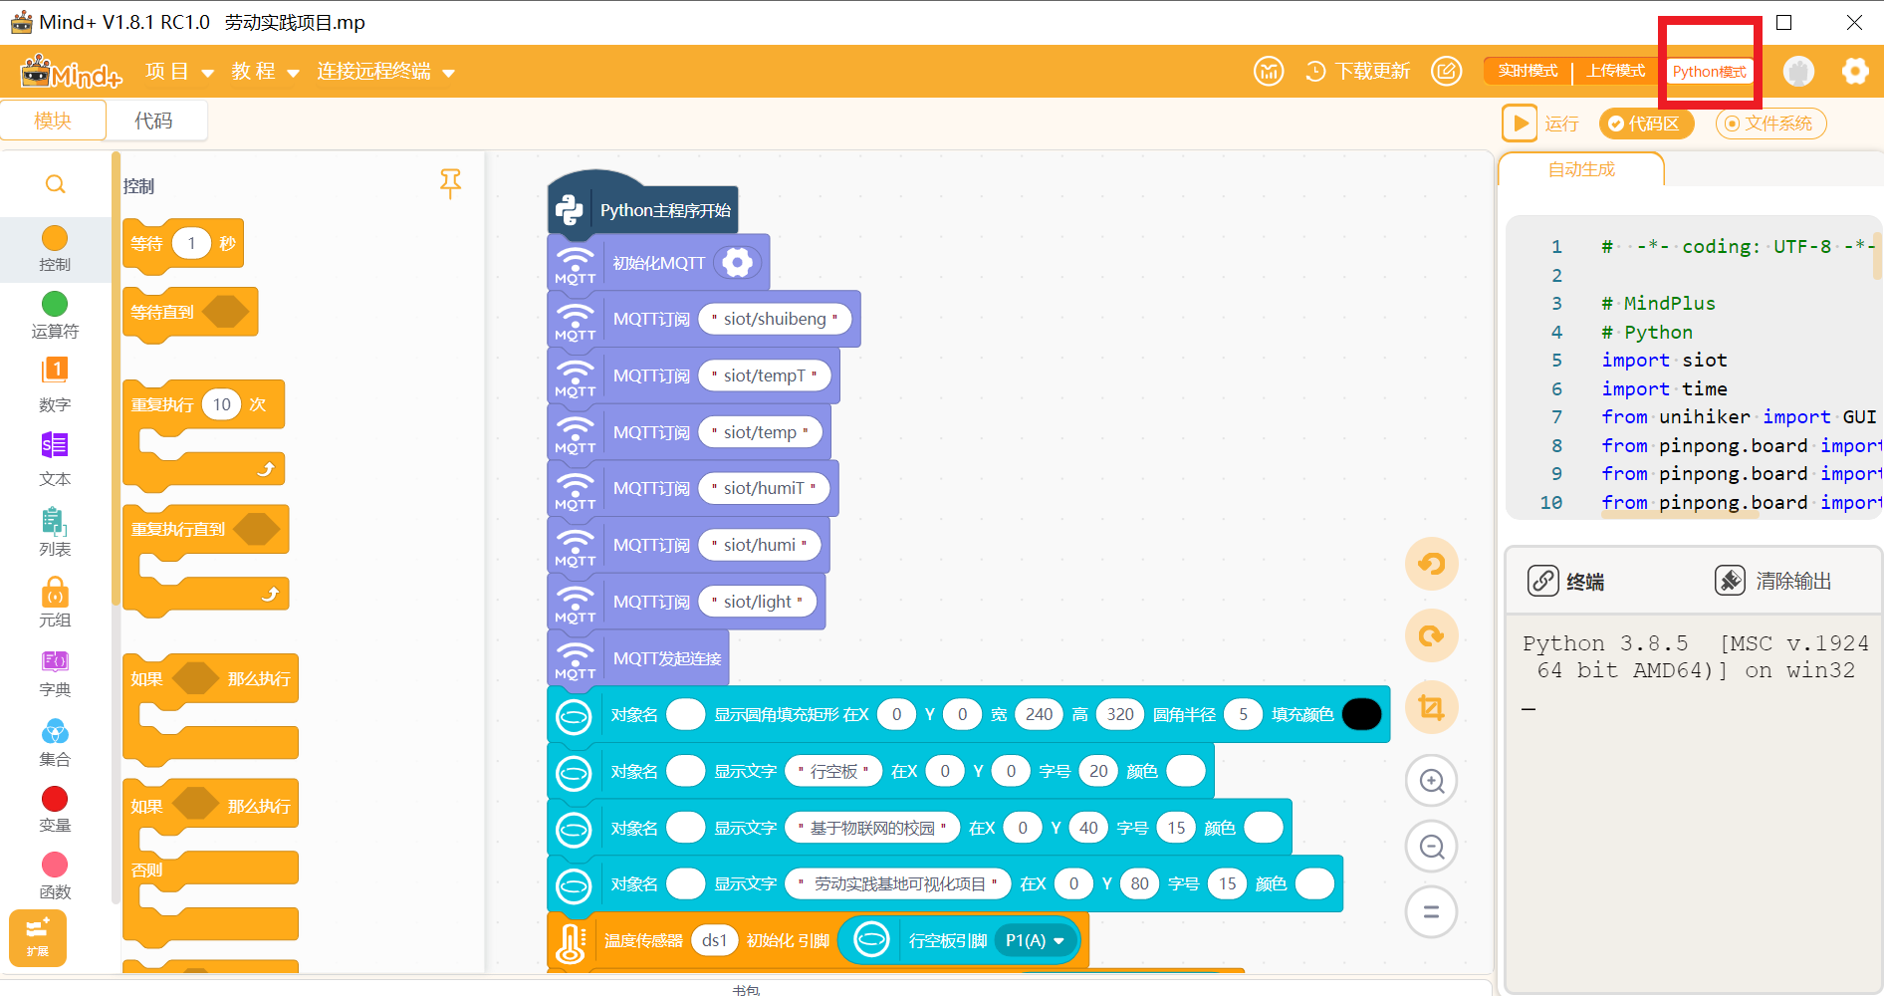Select the 集合 (Set) category
Viewport: 1884px width, 996px height.
(55, 744)
